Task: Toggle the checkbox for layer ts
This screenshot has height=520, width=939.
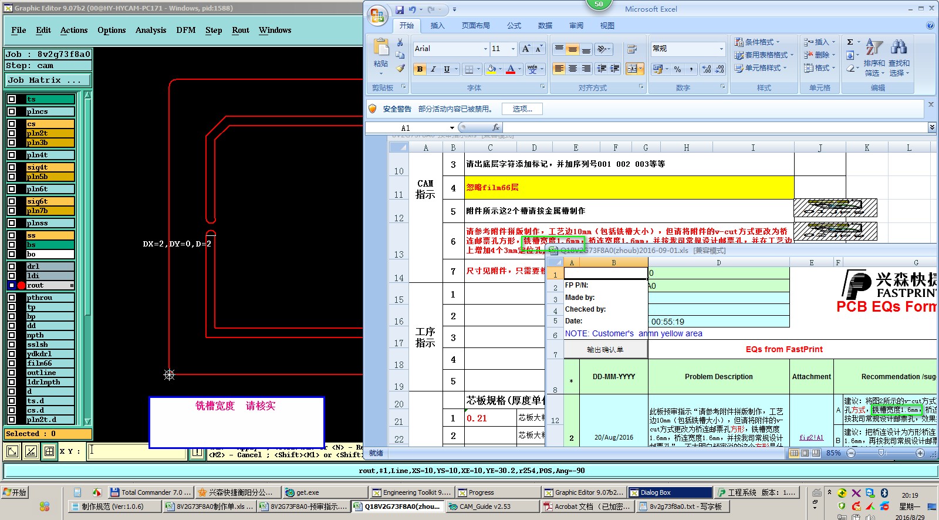Action: (x=12, y=99)
